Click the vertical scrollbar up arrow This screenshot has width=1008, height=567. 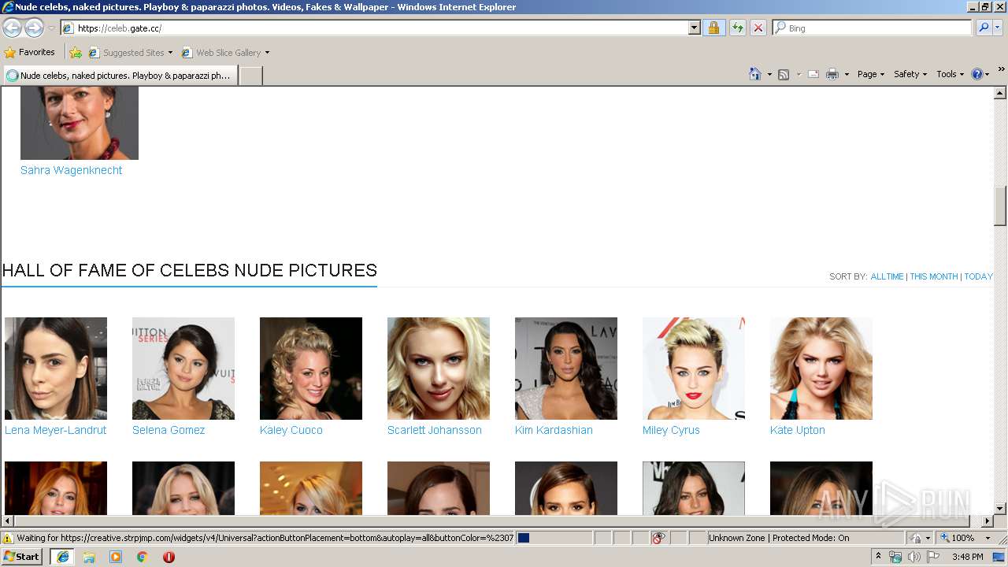1000,94
